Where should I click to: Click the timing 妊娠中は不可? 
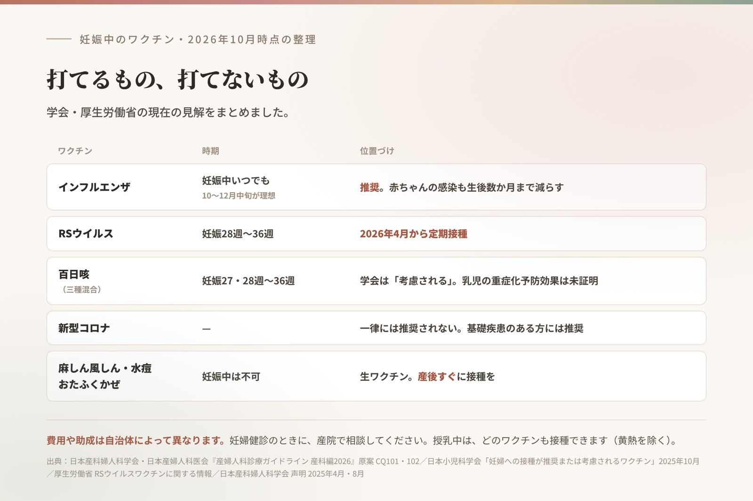coord(231,376)
